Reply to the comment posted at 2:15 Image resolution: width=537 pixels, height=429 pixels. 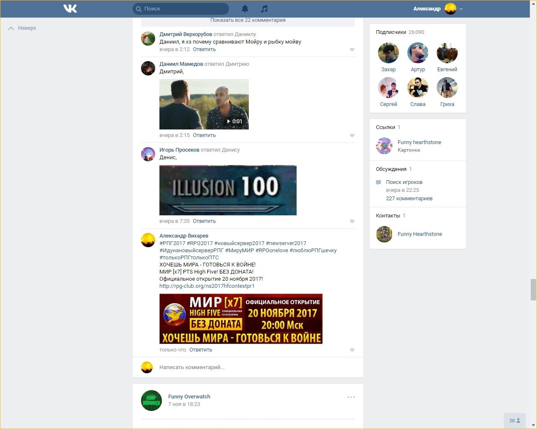(204, 135)
